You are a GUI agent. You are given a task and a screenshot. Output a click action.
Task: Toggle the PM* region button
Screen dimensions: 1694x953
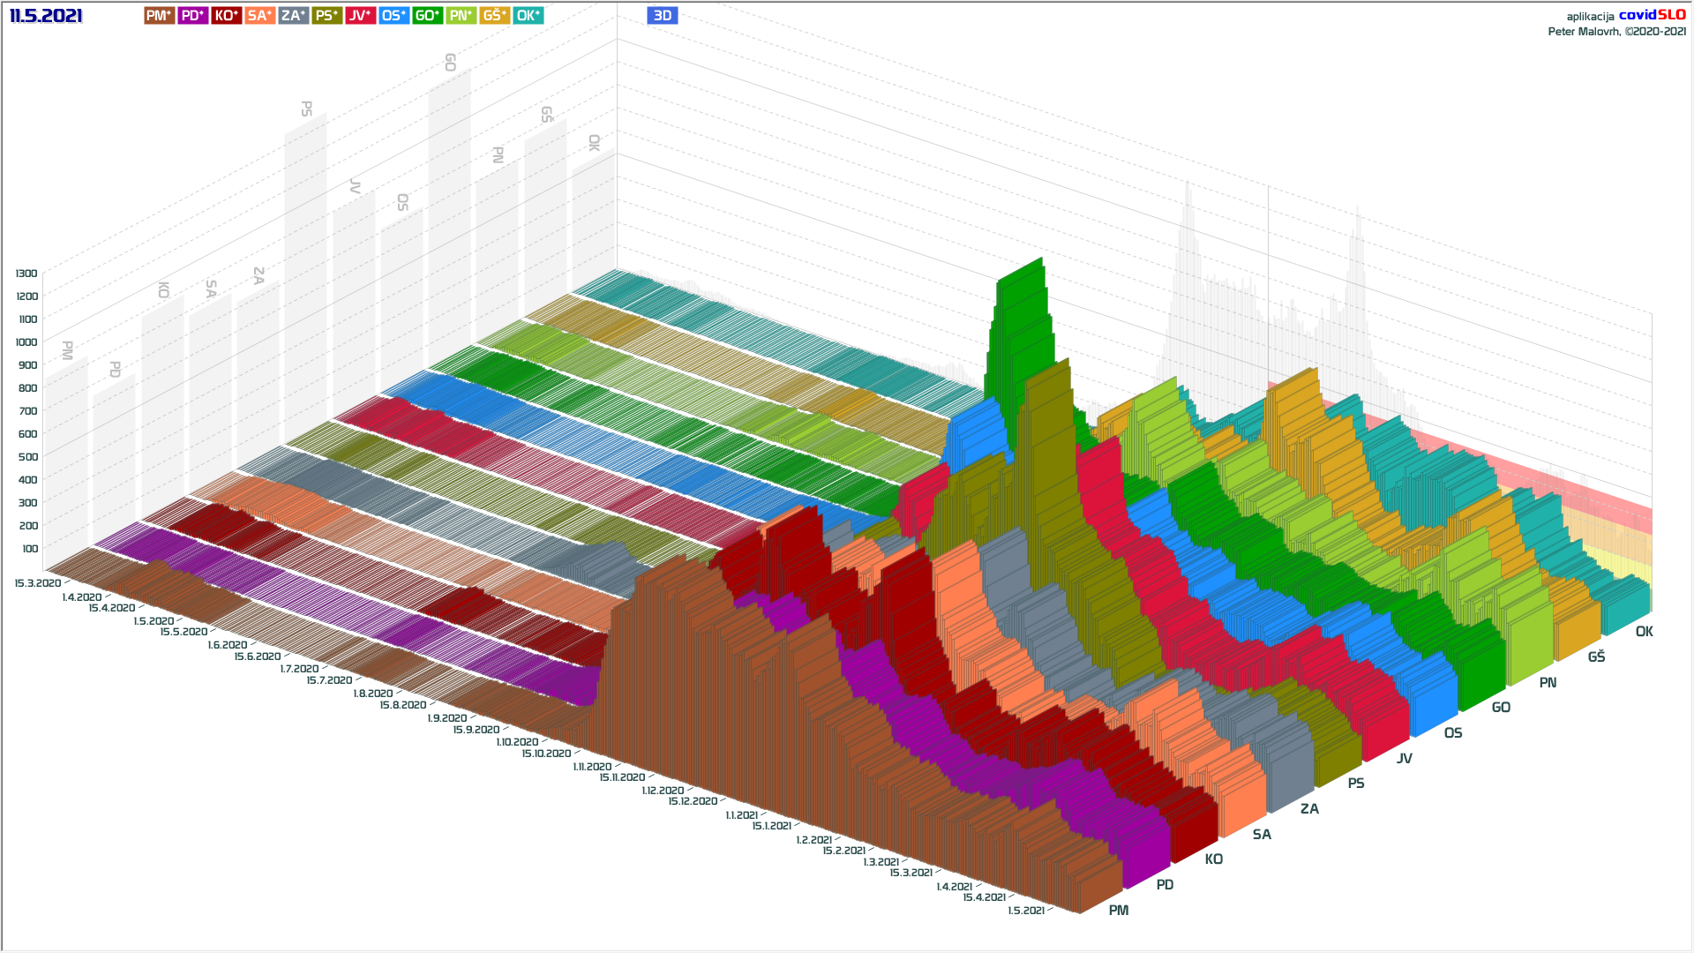(x=159, y=15)
